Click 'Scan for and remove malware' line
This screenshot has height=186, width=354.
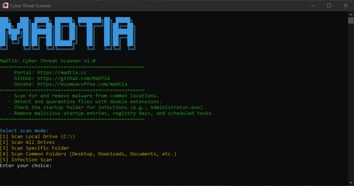84,96
